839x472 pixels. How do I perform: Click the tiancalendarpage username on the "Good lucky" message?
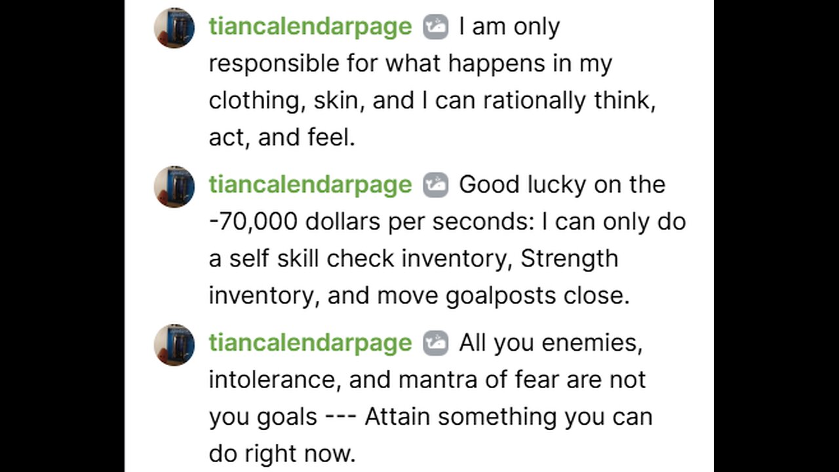pyautogui.click(x=310, y=185)
